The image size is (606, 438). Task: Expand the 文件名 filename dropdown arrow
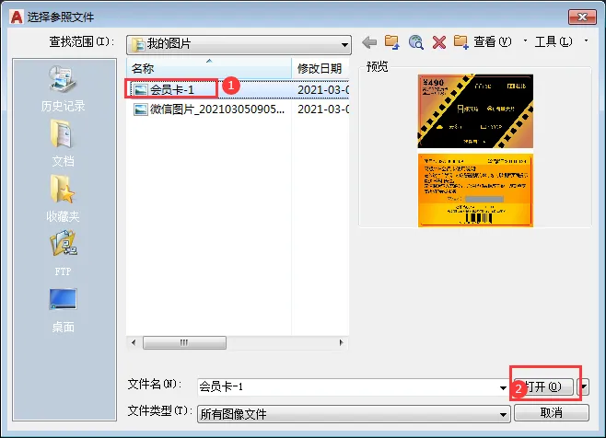click(503, 387)
